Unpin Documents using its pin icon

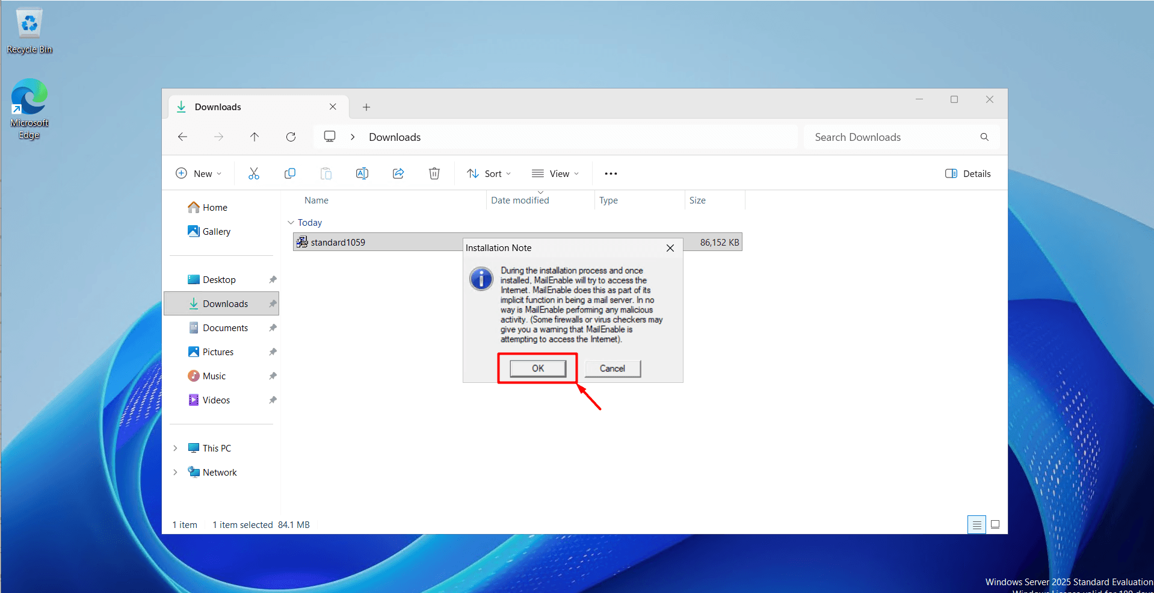click(x=273, y=328)
